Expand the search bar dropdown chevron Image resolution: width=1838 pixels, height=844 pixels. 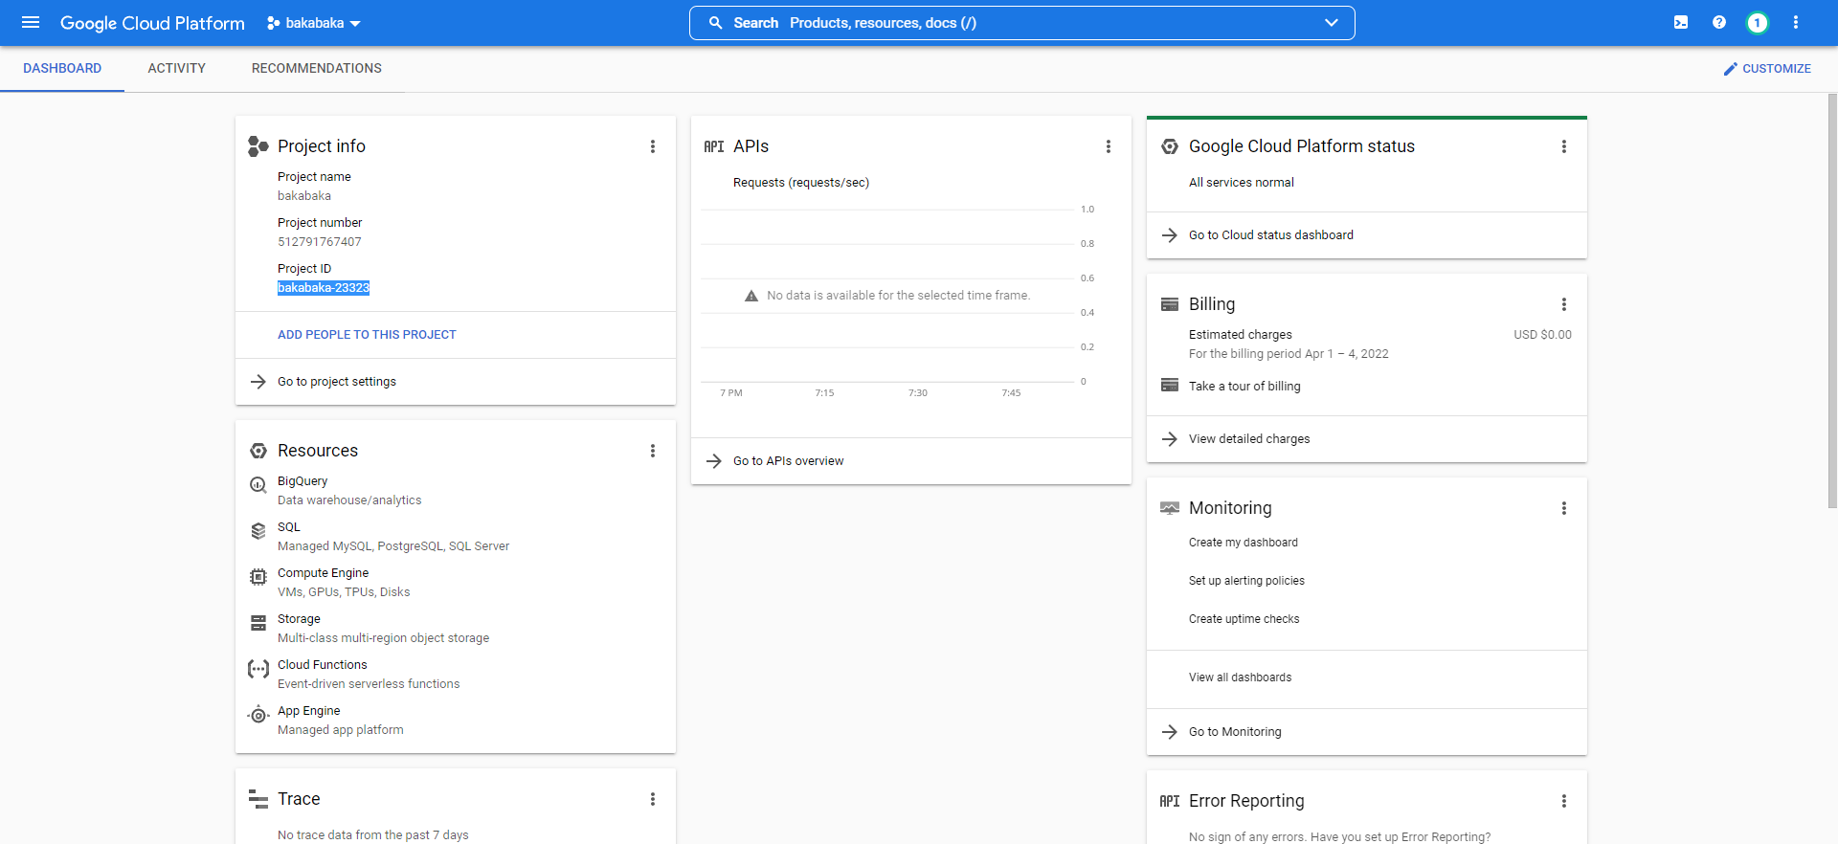(x=1332, y=23)
